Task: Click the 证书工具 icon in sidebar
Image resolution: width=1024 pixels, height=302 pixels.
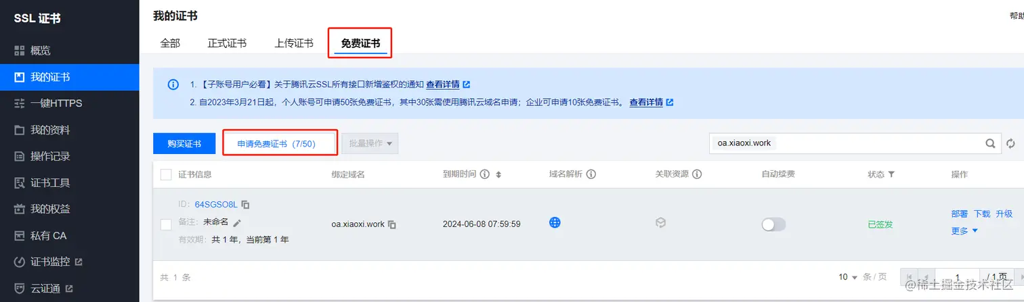Action: 19,182
